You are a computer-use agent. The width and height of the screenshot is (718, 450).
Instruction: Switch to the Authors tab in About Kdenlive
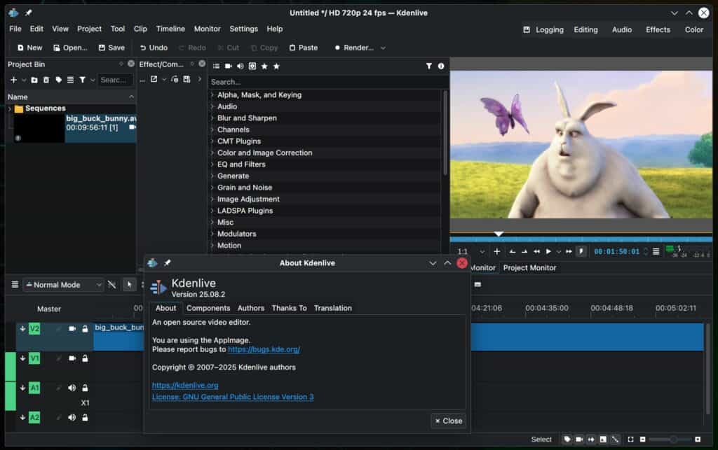[250, 308]
